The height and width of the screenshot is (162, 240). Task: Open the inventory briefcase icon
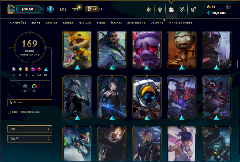[171, 10]
